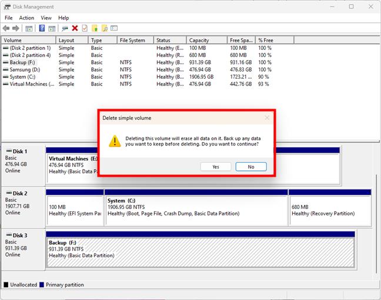Open the View menu

46,18
